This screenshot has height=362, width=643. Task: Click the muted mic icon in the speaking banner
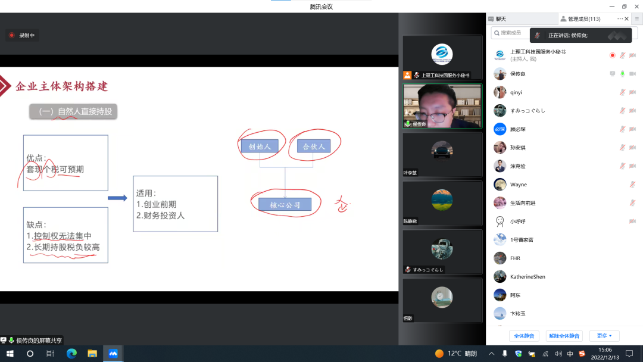pyautogui.click(x=537, y=35)
